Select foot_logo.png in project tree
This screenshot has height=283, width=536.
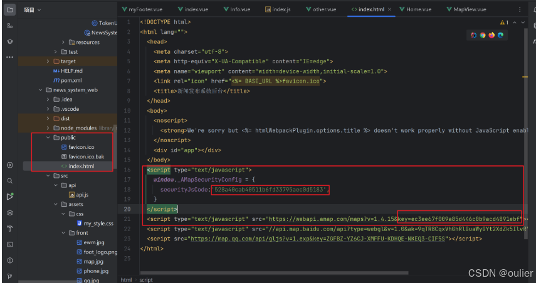click(97, 252)
